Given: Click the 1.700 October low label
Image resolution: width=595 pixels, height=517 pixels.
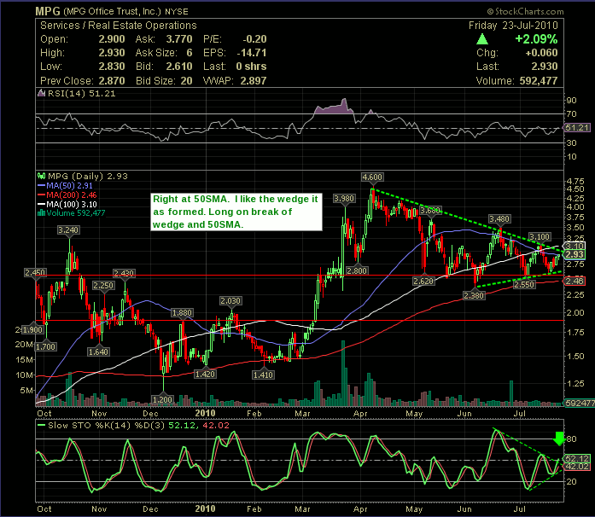Looking at the screenshot, I should 45,346.
